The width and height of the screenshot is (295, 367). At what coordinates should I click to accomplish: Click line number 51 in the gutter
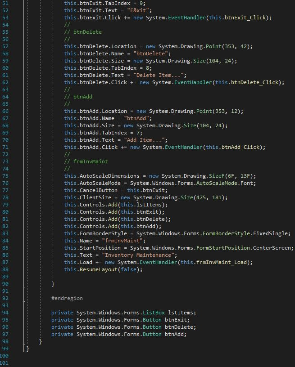click(5, 3)
